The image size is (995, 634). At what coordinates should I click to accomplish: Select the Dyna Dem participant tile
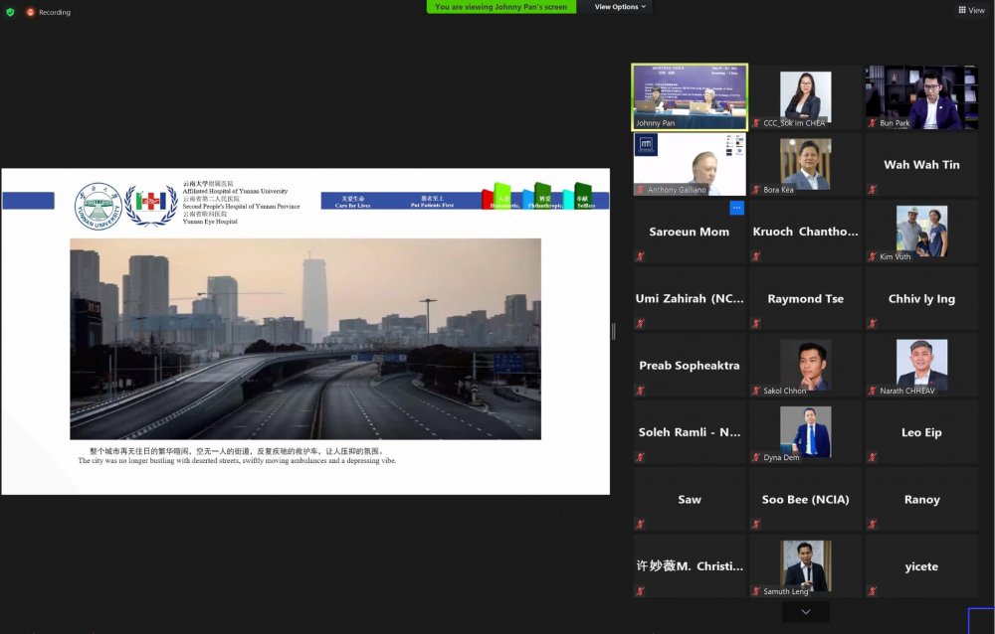pyautogui.click(x=805, y=432)
